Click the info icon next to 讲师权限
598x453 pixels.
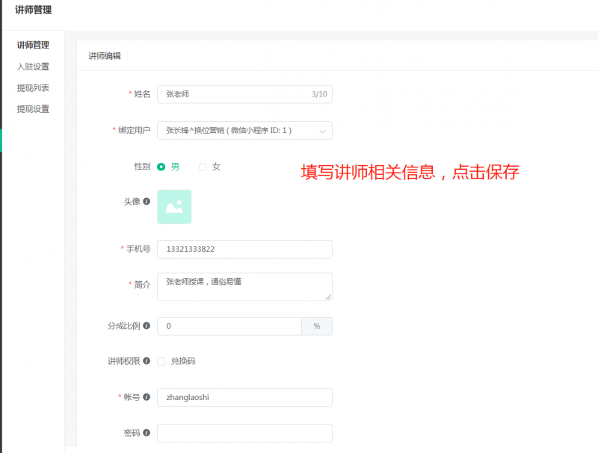coord(147,361)
